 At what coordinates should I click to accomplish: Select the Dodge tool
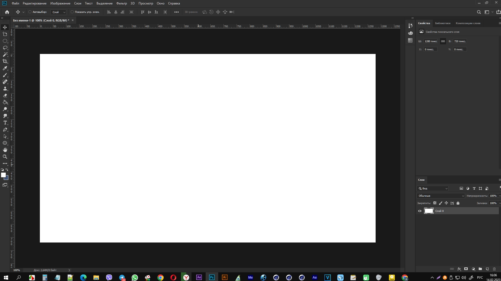[5, 109]
